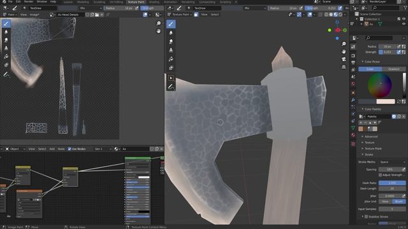Click the Add menu in the node editor
The width and height of the screenshot is (408, 229).
pos(52,149)
